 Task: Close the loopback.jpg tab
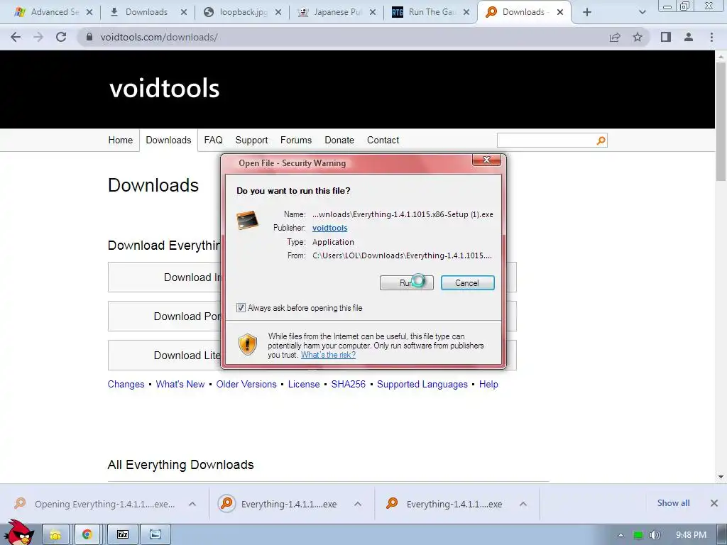[x=278, y=13]
